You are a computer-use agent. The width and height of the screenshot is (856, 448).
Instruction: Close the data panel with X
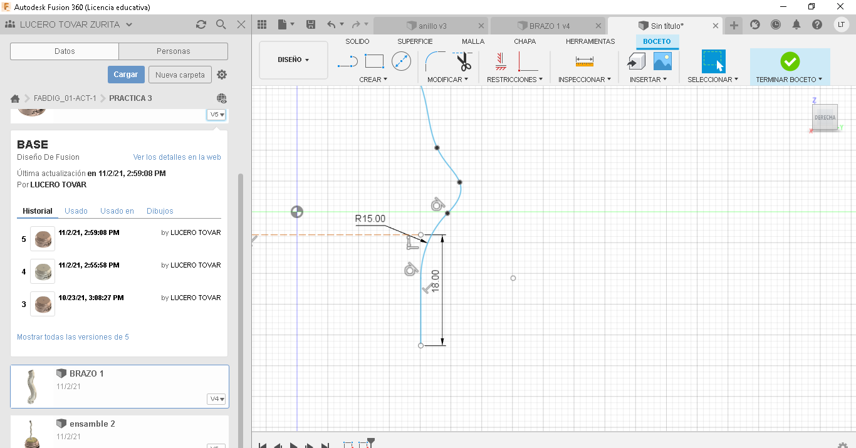click(x=241, y=24)
